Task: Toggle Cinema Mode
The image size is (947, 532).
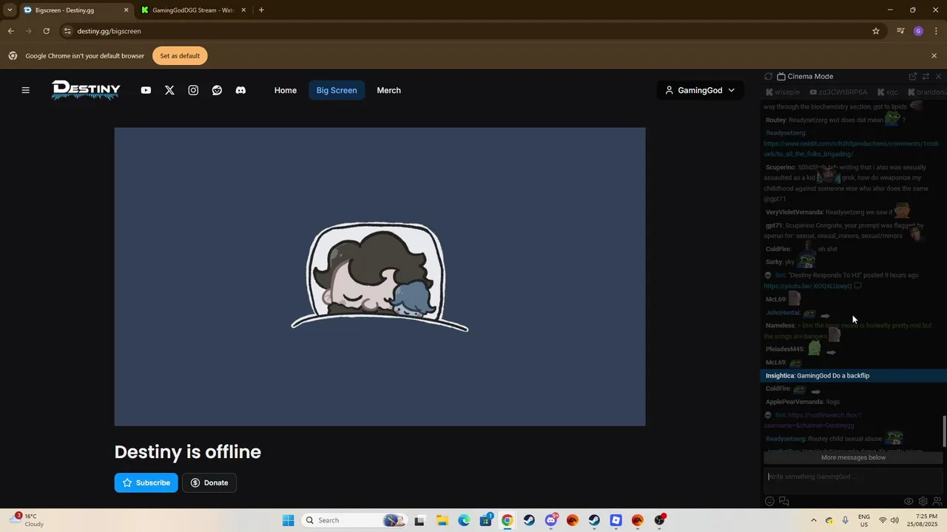Action: click(805, 76)
